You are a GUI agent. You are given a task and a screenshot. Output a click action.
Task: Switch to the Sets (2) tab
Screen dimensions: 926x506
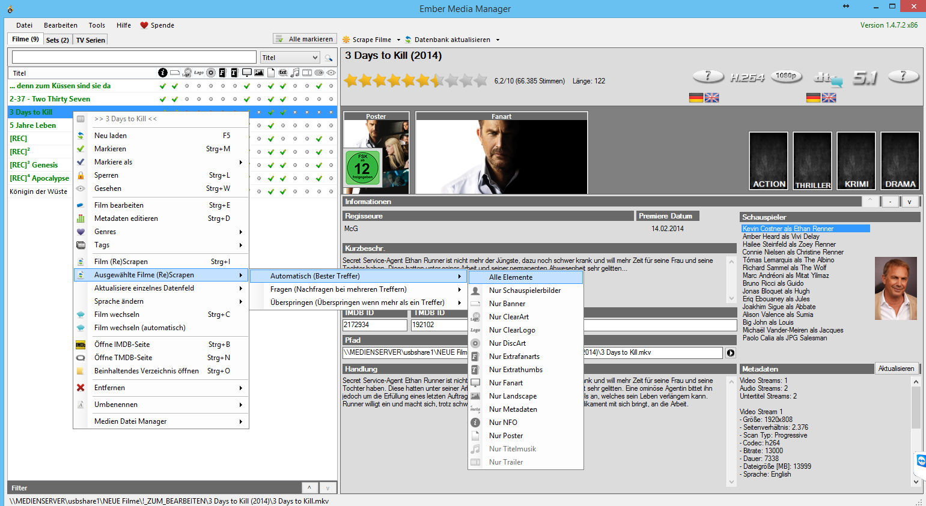coord(58,40)
